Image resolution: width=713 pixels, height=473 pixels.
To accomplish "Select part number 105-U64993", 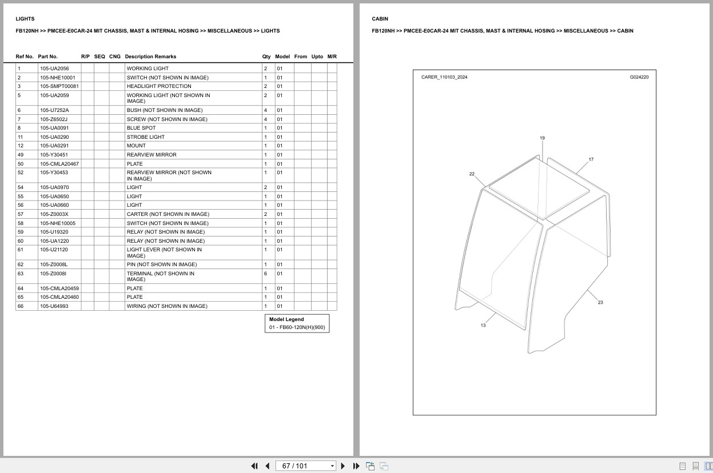I will pyautogui.click(x=54, y=306).
